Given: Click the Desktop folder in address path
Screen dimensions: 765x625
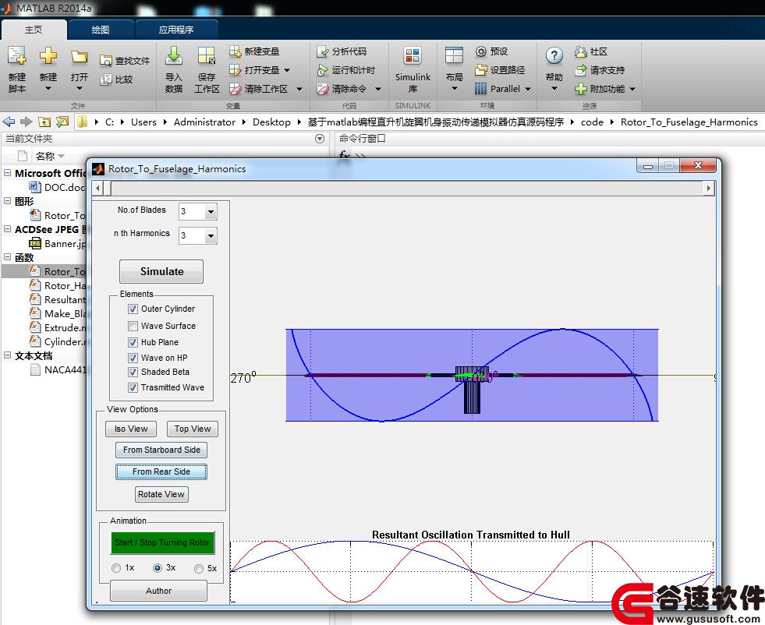Looking at the screenshot, I should [271, 122].
